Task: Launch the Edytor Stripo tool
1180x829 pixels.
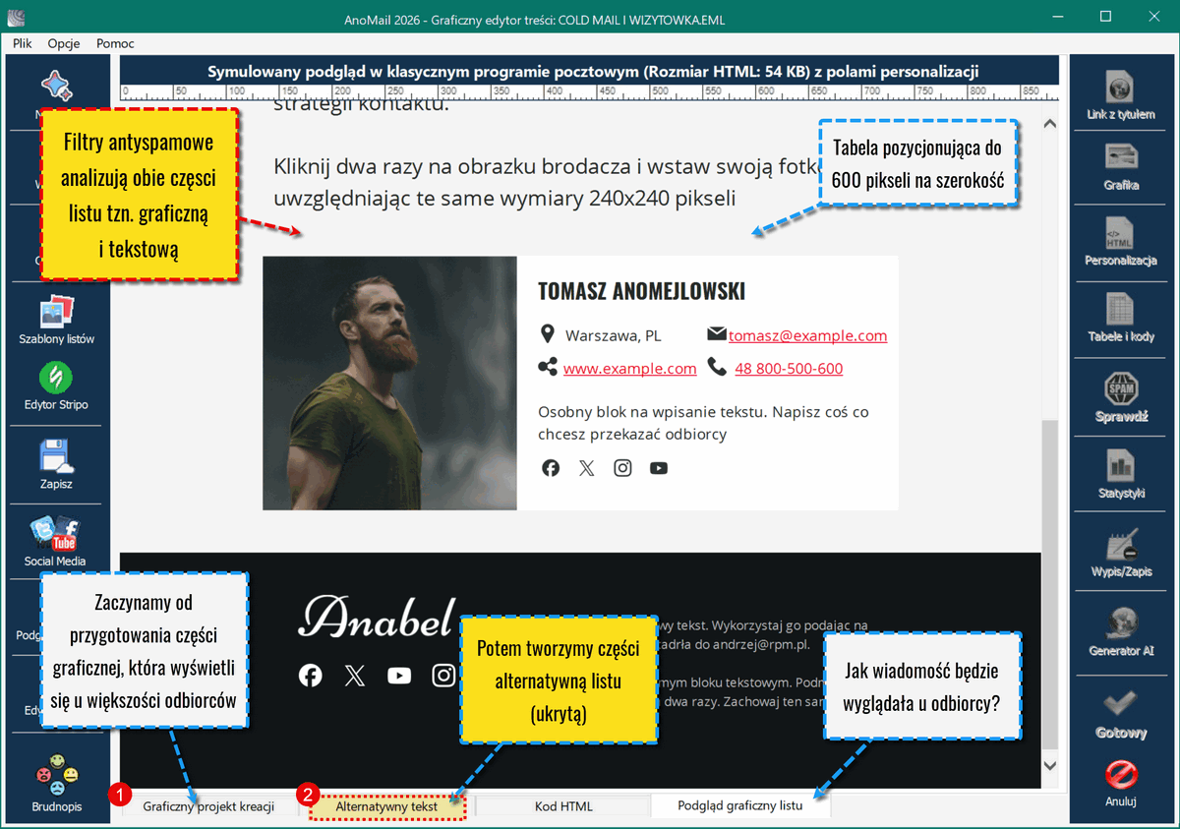Action: tap(56, 386)
